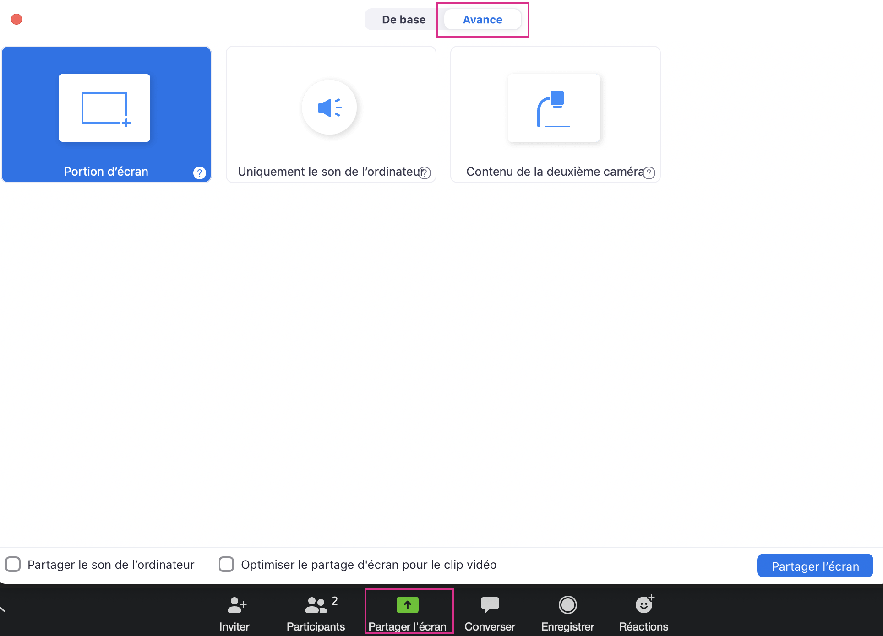Click the Uniquement le son de l'ordinateur label

pyautogui.click(x=330, y=172)
